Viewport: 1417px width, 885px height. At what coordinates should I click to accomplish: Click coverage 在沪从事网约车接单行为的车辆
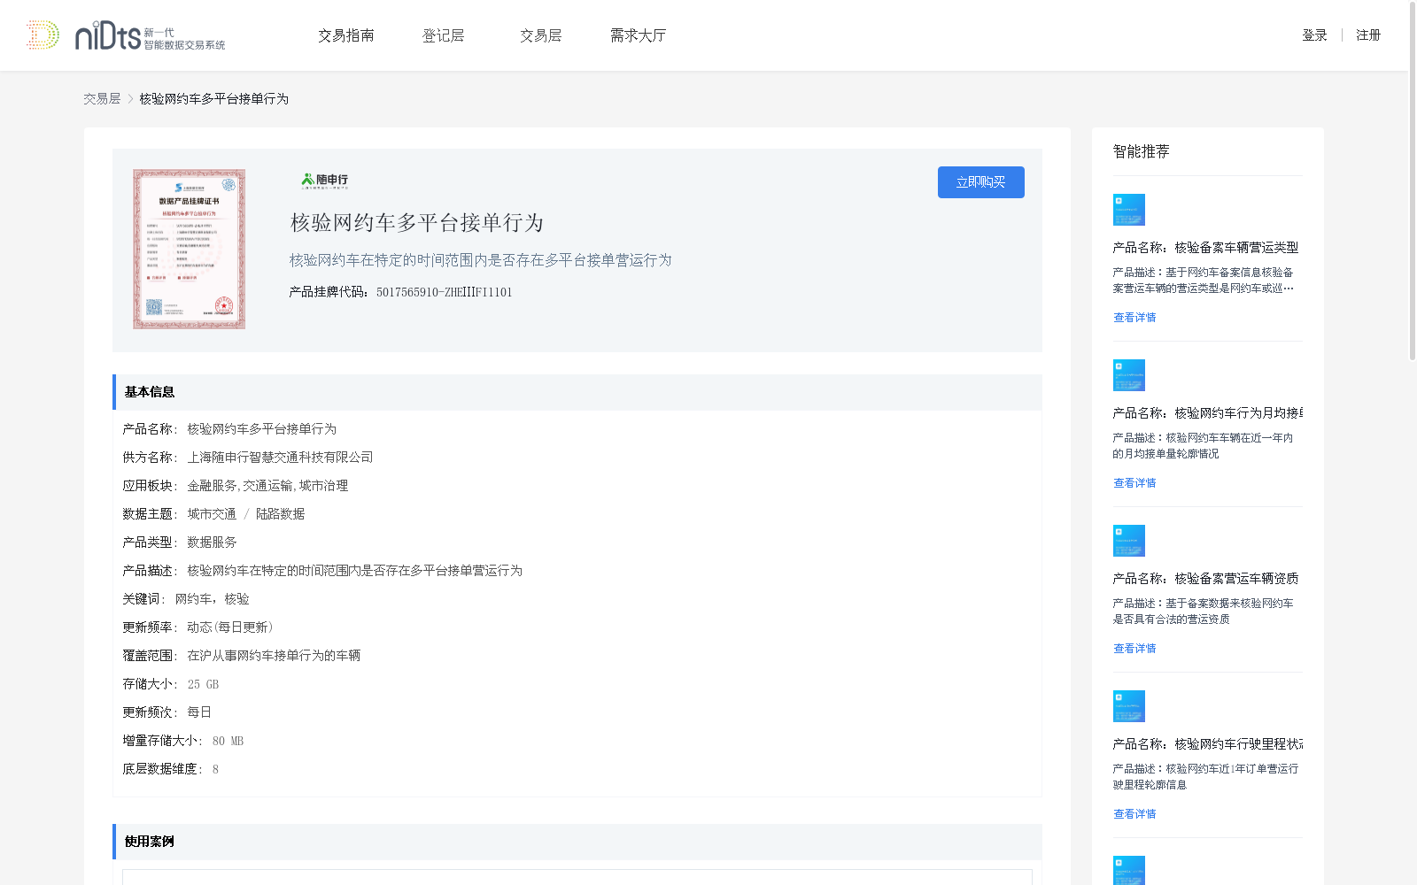point(274,656)
